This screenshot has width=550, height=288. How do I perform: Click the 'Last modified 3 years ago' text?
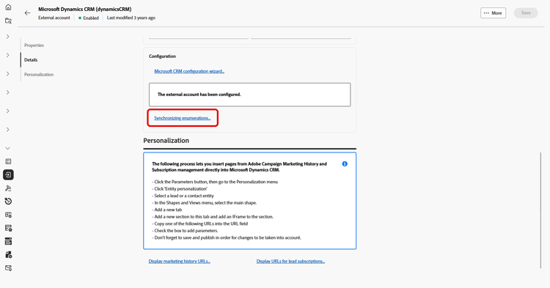pos(131,18)
